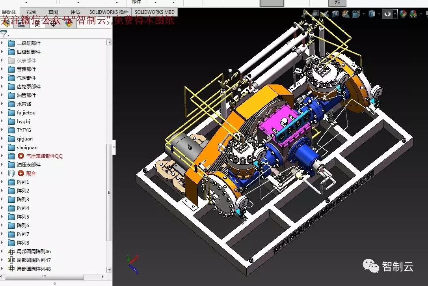Viewport: 428px width, 286px height.
Task: Expand the qiguan folder
Action: (2, 138)
